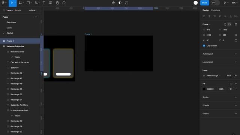Click the width field 1239
The width and height of the screenshot is (240, 135).
[210, 35]
